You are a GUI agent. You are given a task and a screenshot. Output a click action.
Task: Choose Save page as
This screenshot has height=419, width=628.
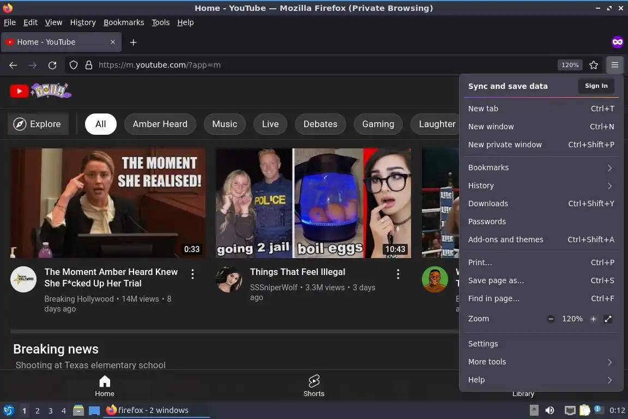tap(541, 280)
